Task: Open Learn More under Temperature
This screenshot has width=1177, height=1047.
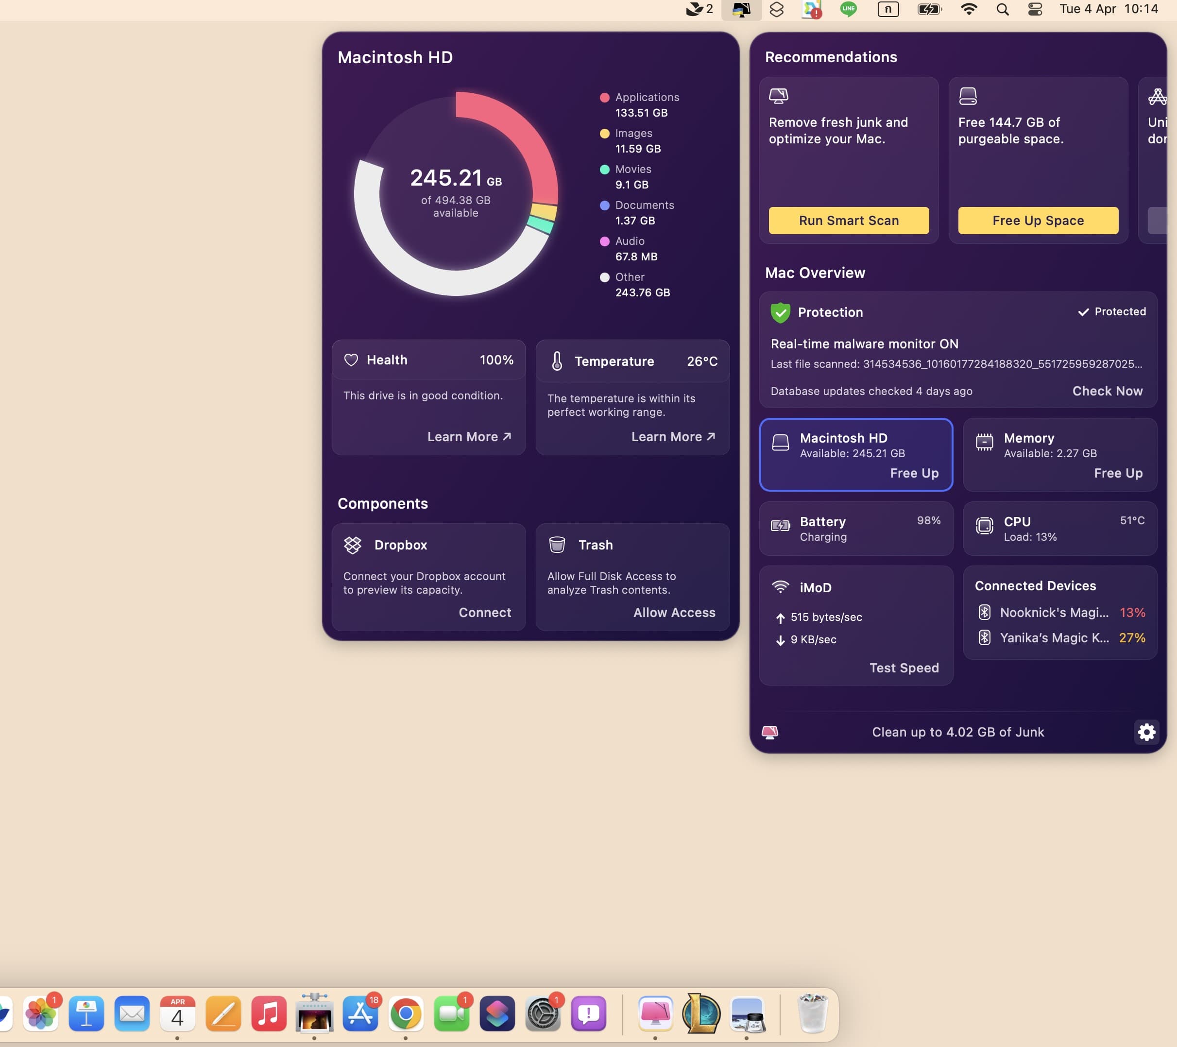Action: [x=673, y=437]
